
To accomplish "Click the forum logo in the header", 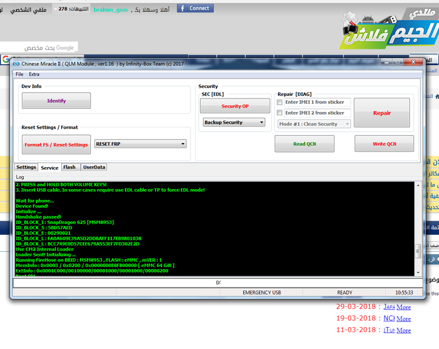I will [389, 29].
